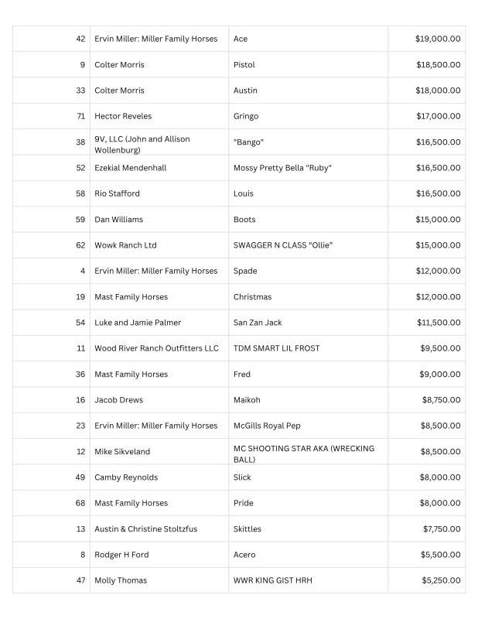The width and height of the screenshot is (478, 619).
Task: Select SWAGGER N CLASS "Ollie" cell
Action: tap(308, 245)
